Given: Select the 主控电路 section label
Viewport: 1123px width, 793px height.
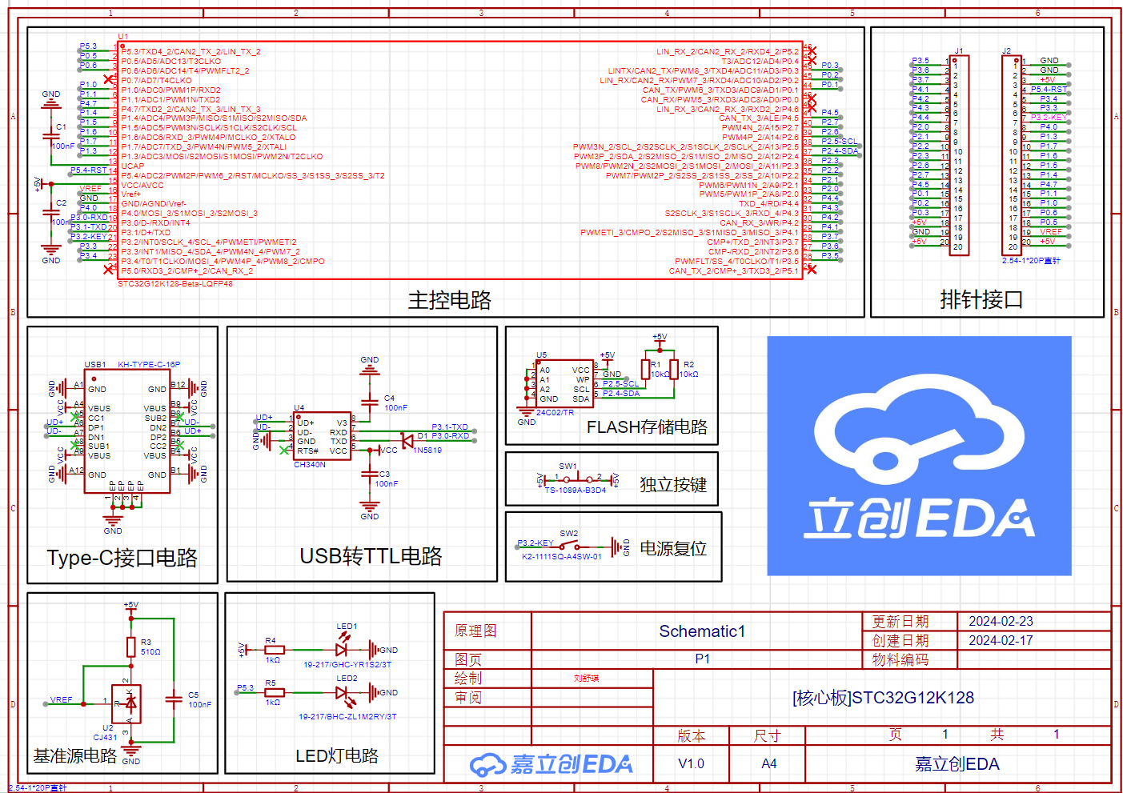Looking at the screenshot, I should click(x=449, y=300).
